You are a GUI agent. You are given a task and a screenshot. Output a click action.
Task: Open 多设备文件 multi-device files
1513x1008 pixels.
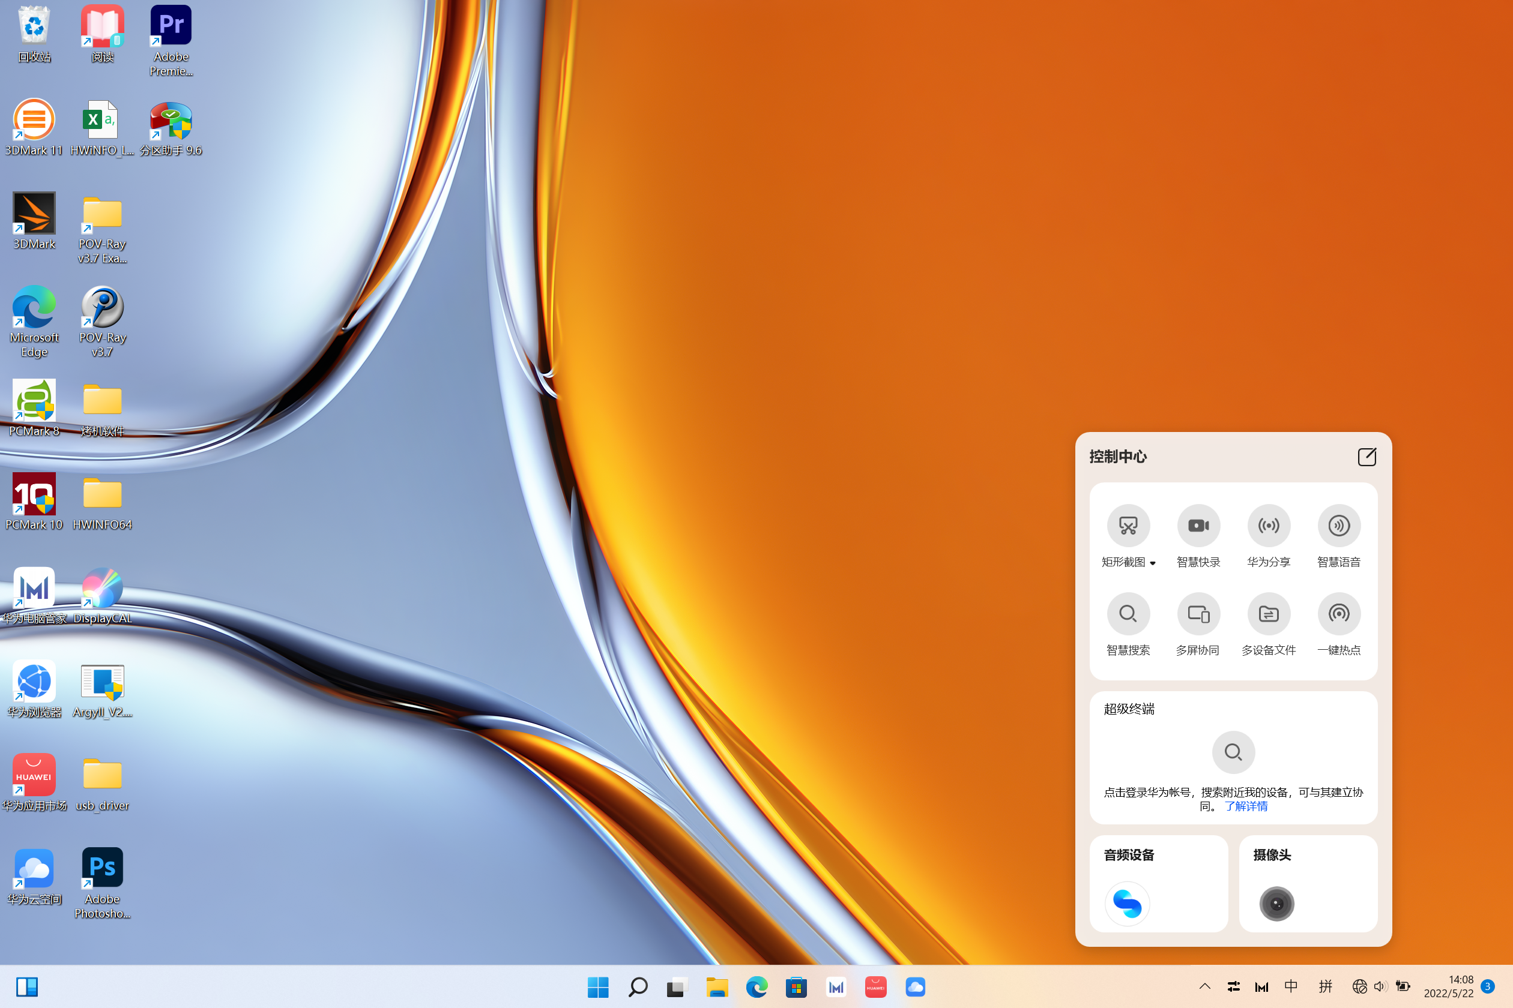tap(1268, 613)
